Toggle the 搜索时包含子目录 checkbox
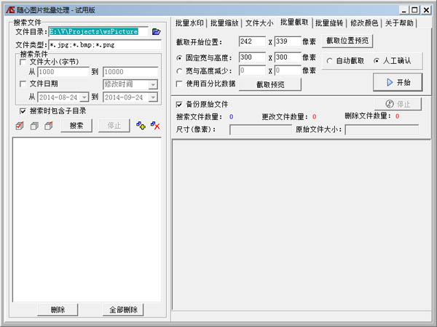The width and height of the screenshot is (437, 327). 23,111
